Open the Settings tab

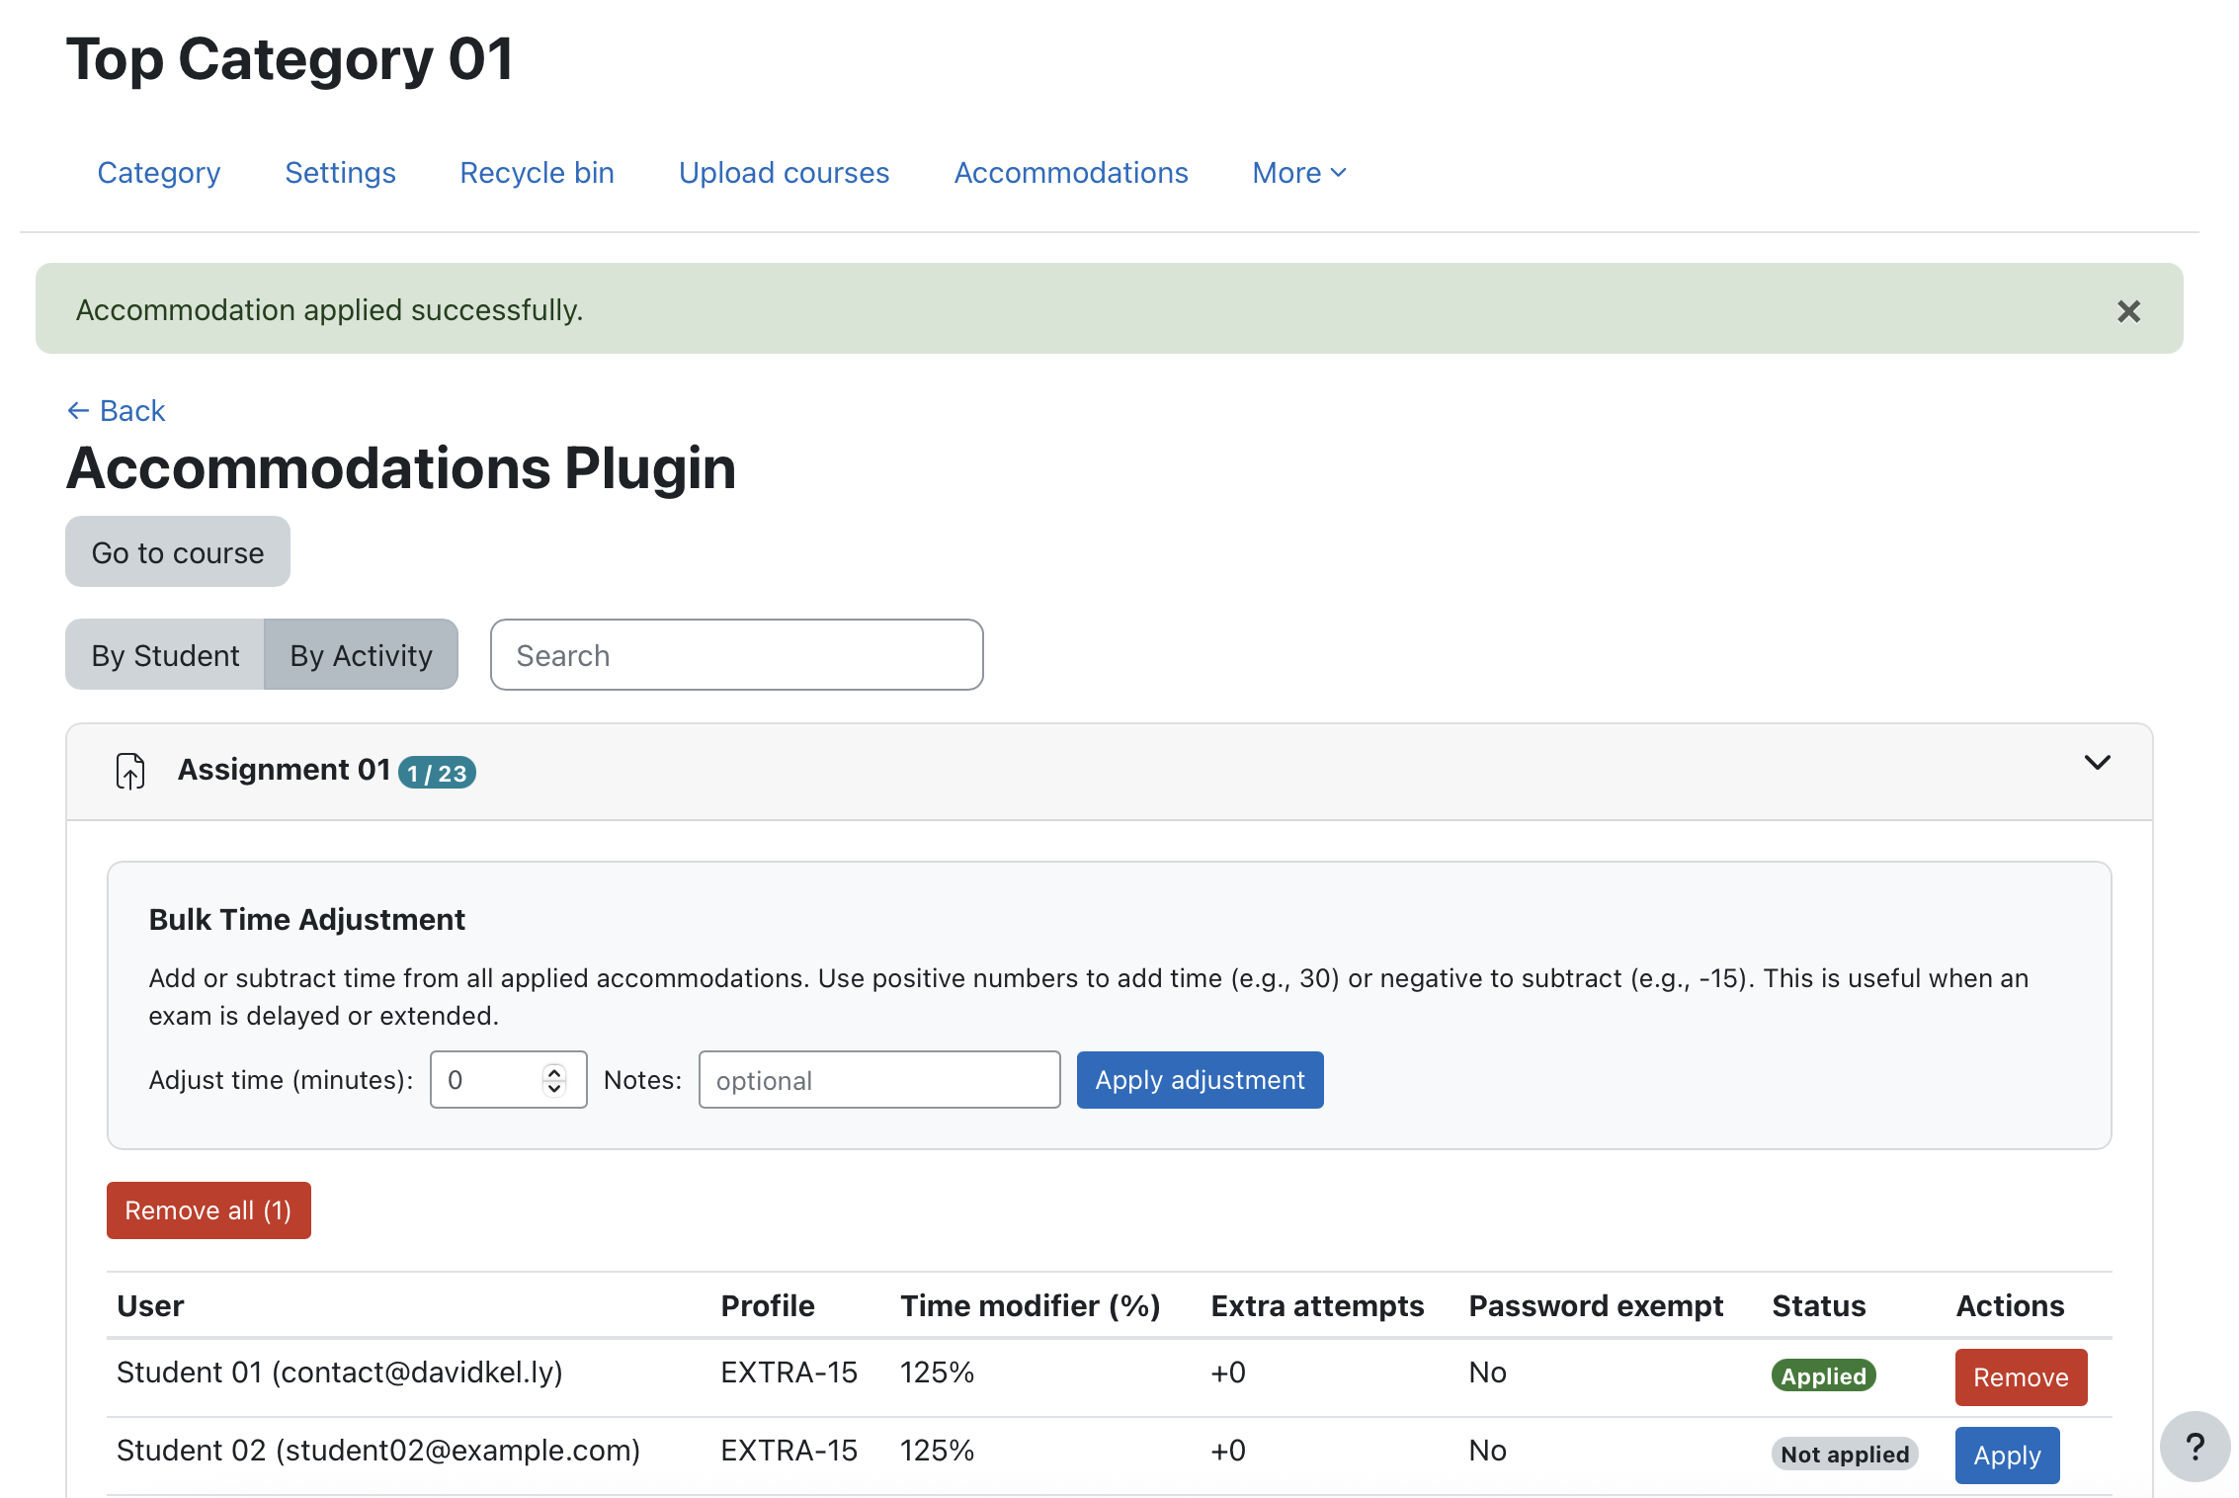(x=340, y=173)
